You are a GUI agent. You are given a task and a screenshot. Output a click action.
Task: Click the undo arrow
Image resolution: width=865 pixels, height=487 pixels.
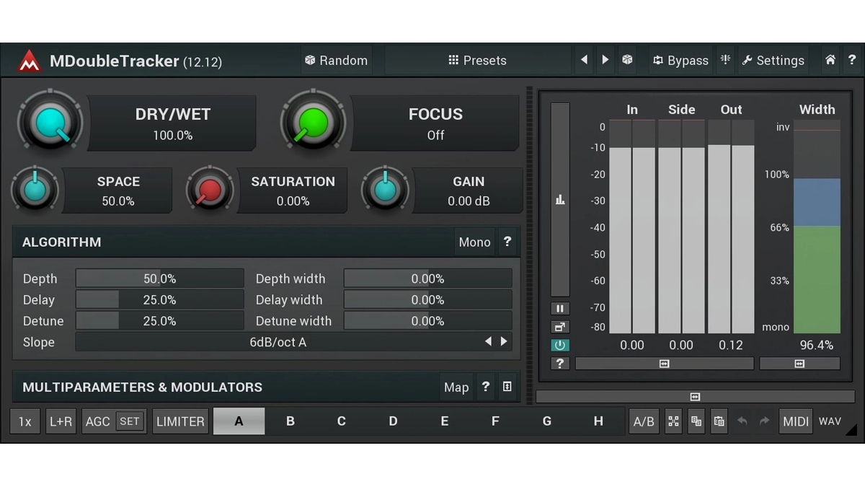tap(742, 421)
